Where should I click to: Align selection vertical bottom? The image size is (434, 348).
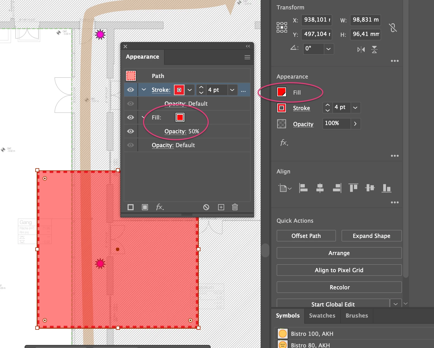click(387, 188)
